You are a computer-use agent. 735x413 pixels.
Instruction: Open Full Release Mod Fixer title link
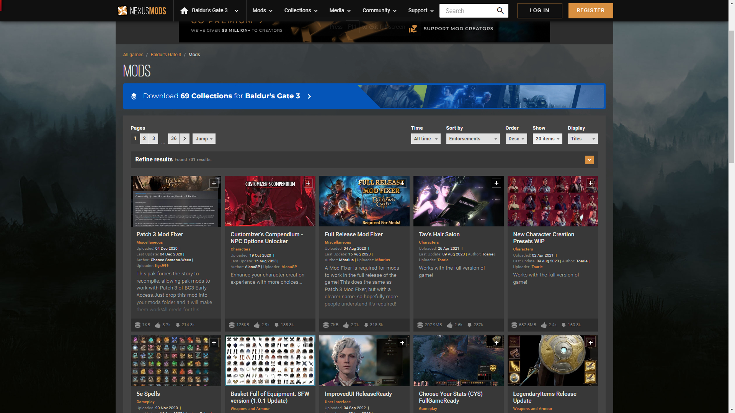[354, 234]
